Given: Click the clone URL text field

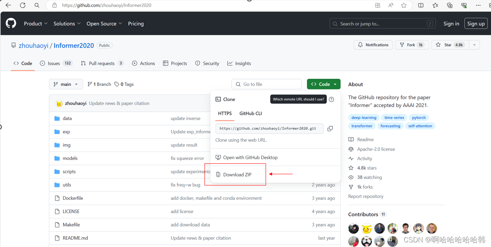Looking at the screenshot, I should (x=269, y=129).
